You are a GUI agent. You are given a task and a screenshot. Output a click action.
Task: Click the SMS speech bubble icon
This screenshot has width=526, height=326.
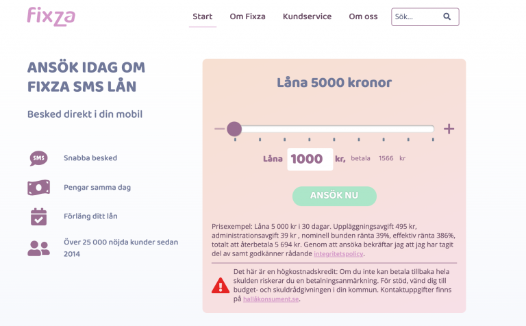pyautogui.click(x=39, y=158)
